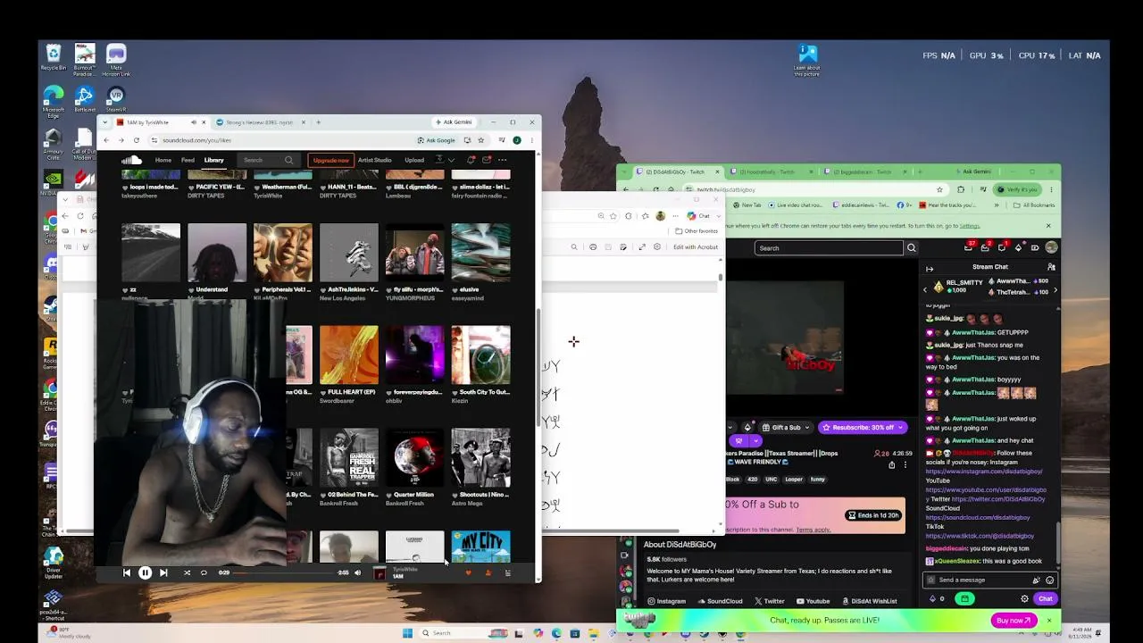Show next gift leaderboard entry
The width and height of the screenshot is (1143, 643).
pos(1055,290)
